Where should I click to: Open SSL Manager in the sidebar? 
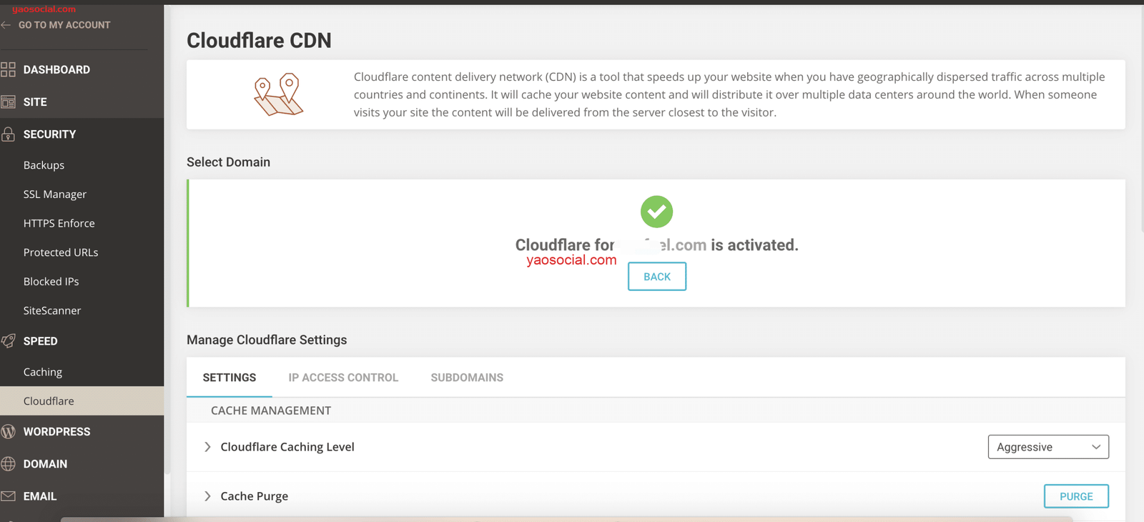pos(55,194)
